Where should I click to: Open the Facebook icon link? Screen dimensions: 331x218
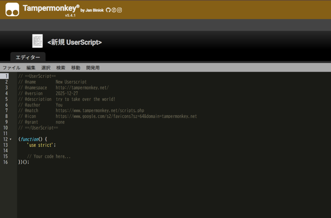(x=114, y=10)
